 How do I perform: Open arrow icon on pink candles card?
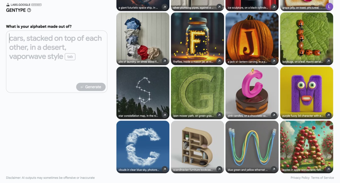click(274, 115)
